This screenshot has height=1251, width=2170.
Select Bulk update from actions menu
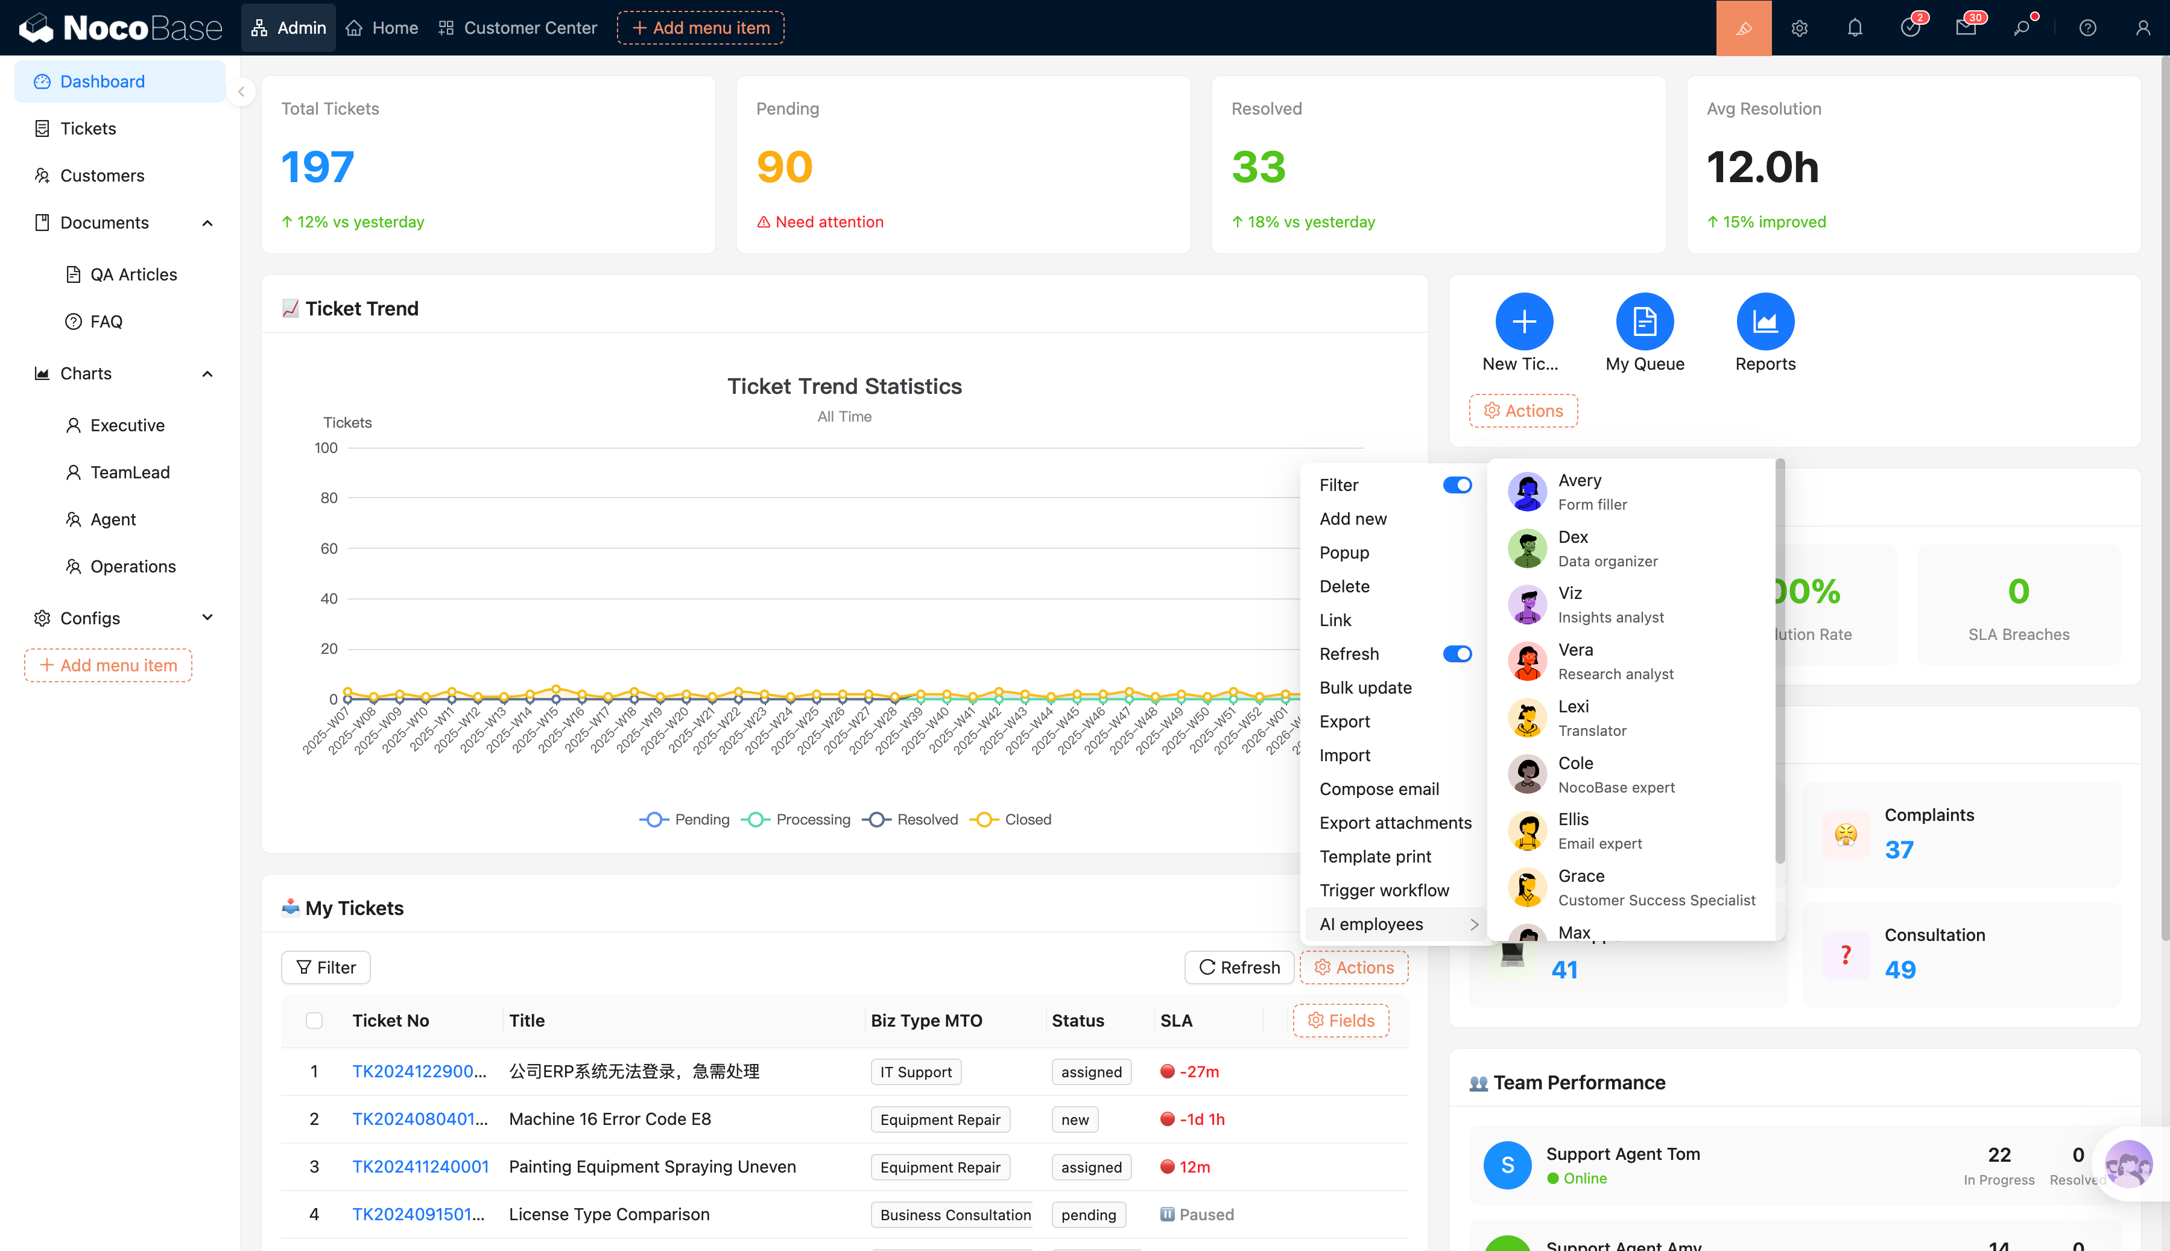click(x=1365, y=688)
